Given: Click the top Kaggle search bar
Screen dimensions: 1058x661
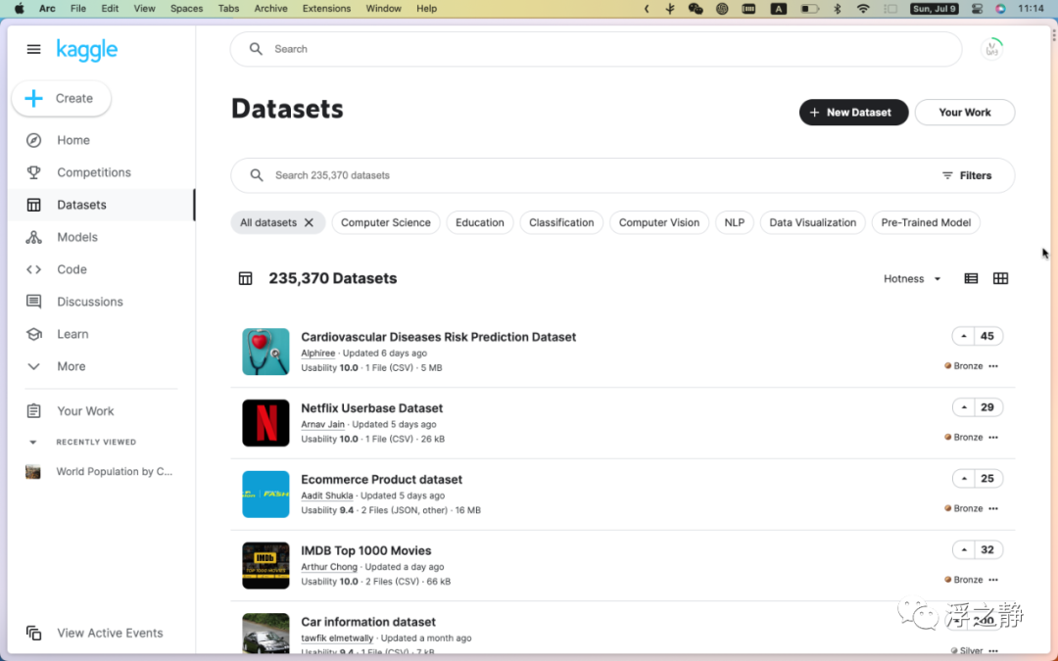Looking at the screenshot, I should coord(596,49).
